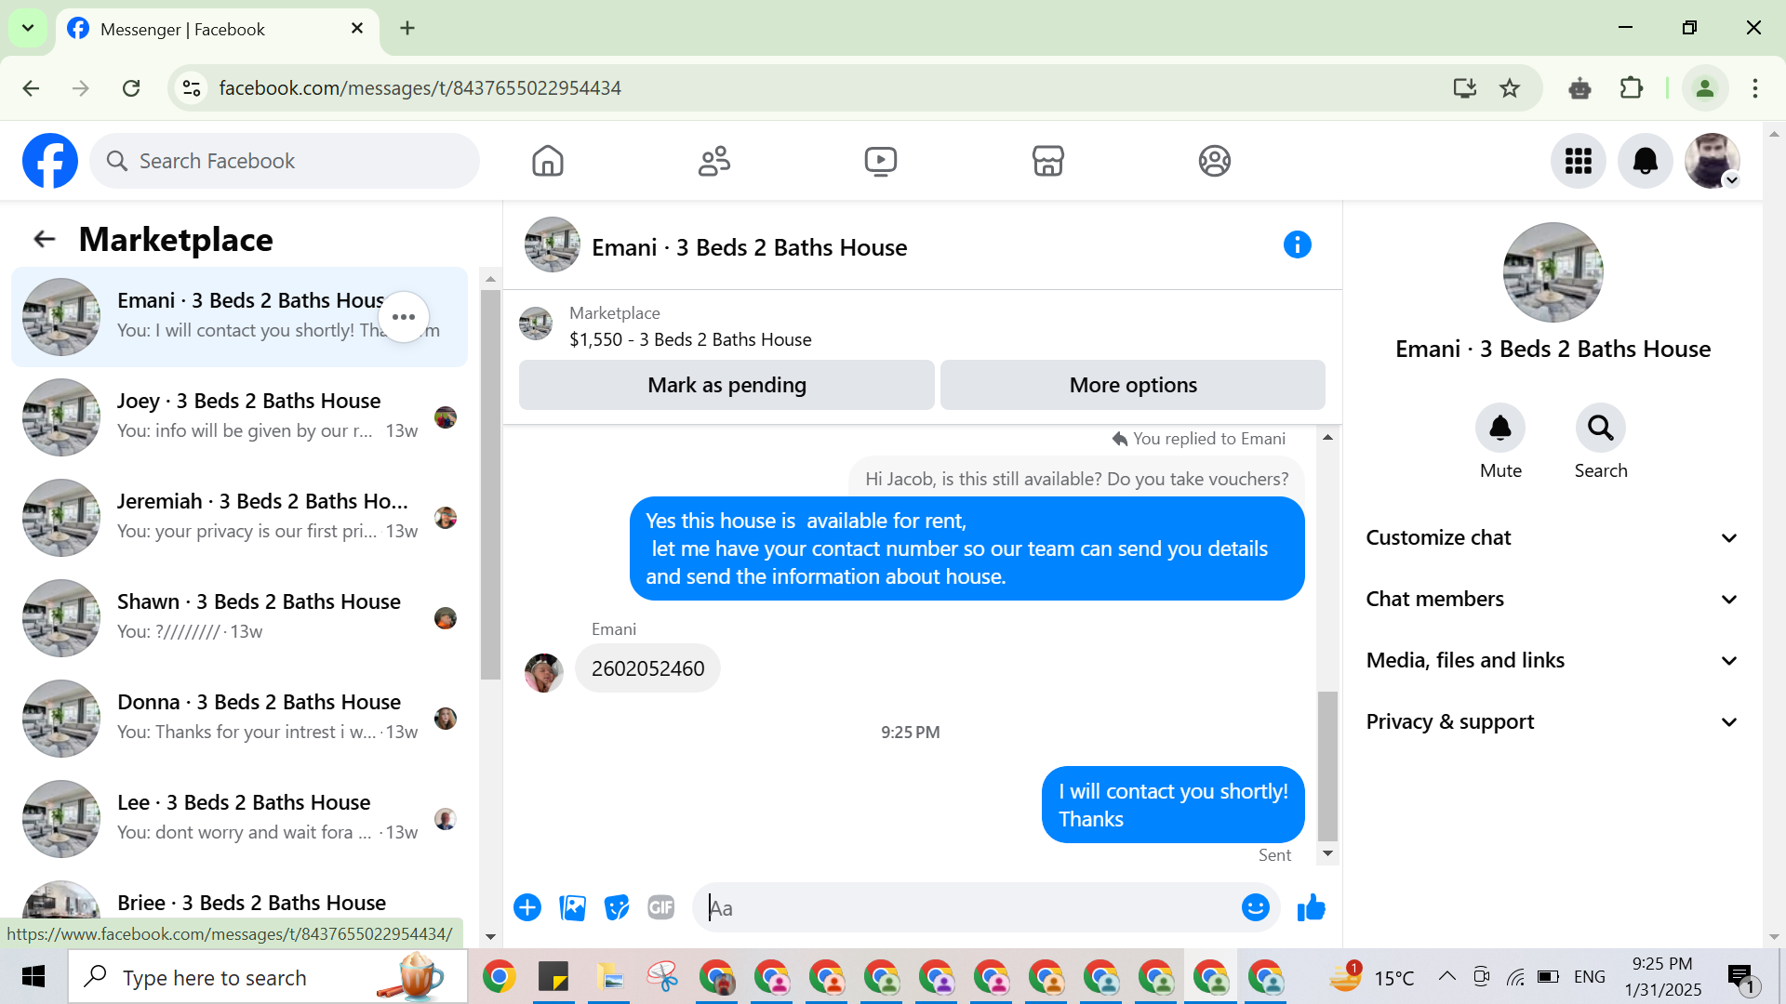The height and width of the screenshot is (1004, 1786).
Task: Search in conversation using the magnifier icon
Action: (x=1601, y=428)
